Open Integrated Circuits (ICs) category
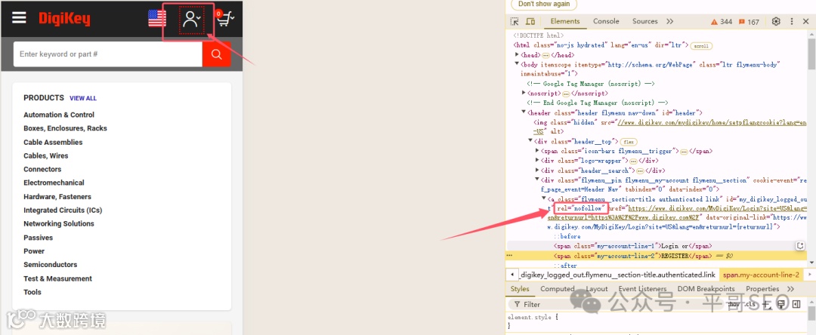 [63, 211]
